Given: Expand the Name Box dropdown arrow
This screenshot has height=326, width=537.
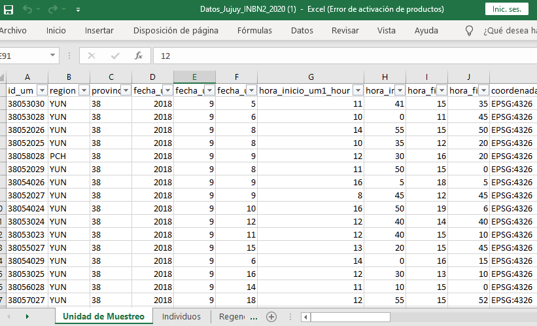Looking at the screenshot, I should (52, 56).
